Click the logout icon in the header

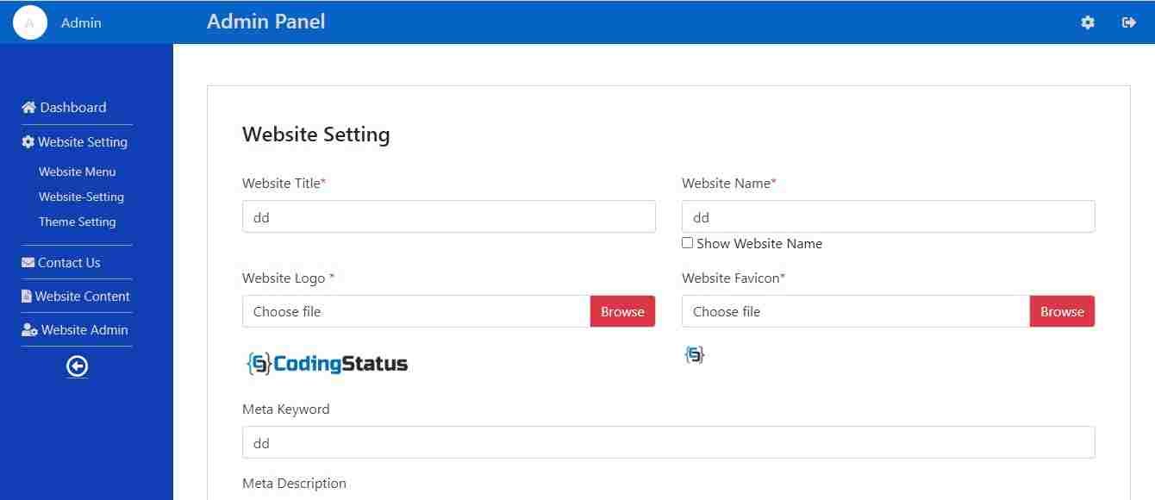click(1129, 22)
